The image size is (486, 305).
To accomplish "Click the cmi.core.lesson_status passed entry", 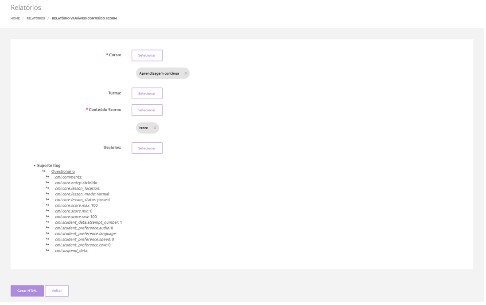I will pyautogui.click(x=82, y=200).
